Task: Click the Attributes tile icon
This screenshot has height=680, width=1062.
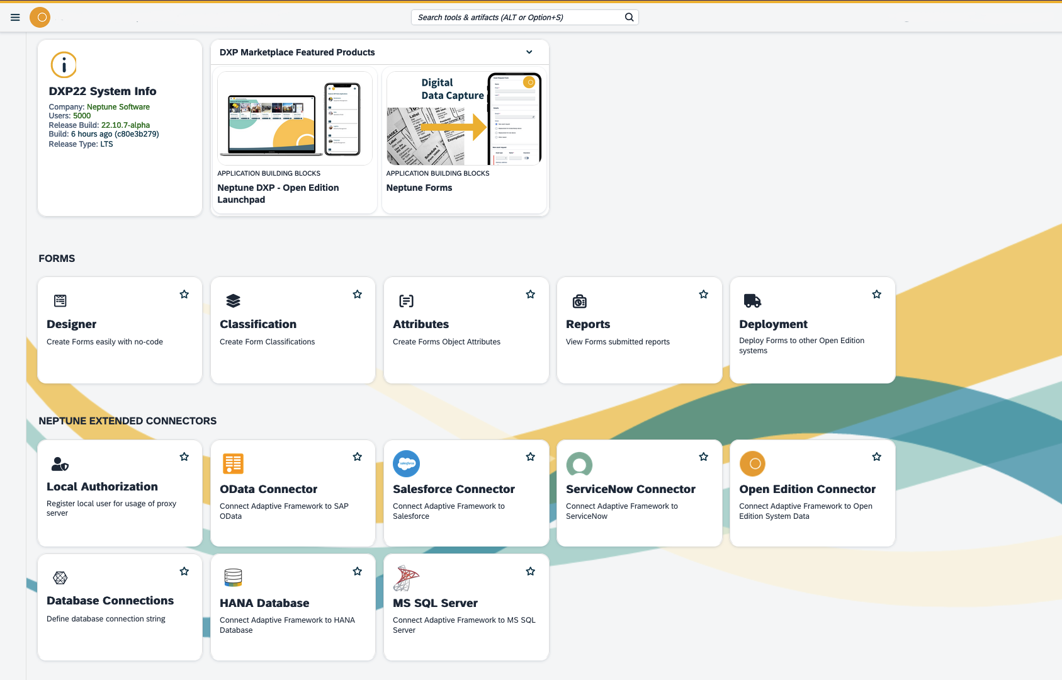Action: point(407,301)
